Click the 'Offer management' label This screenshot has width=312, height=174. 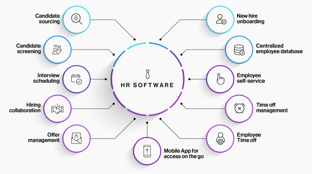tap(44, 137)
